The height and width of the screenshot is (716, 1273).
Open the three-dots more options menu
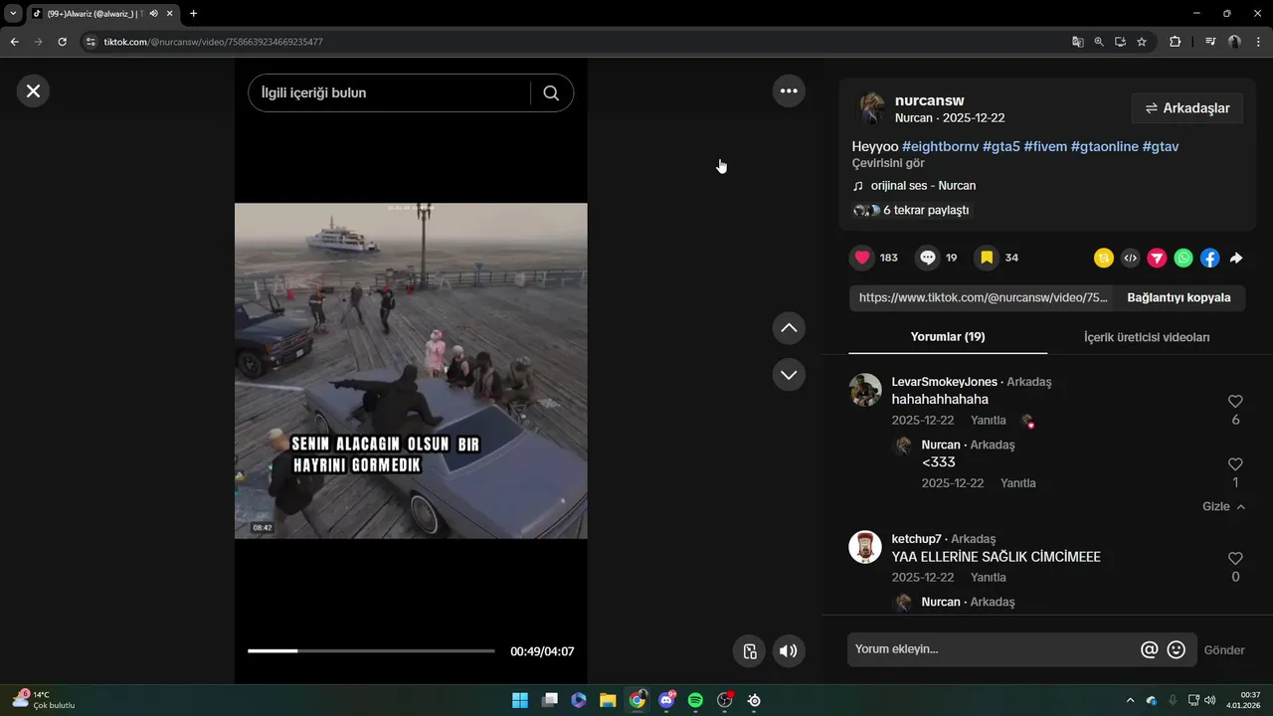(x=789, y=90)
